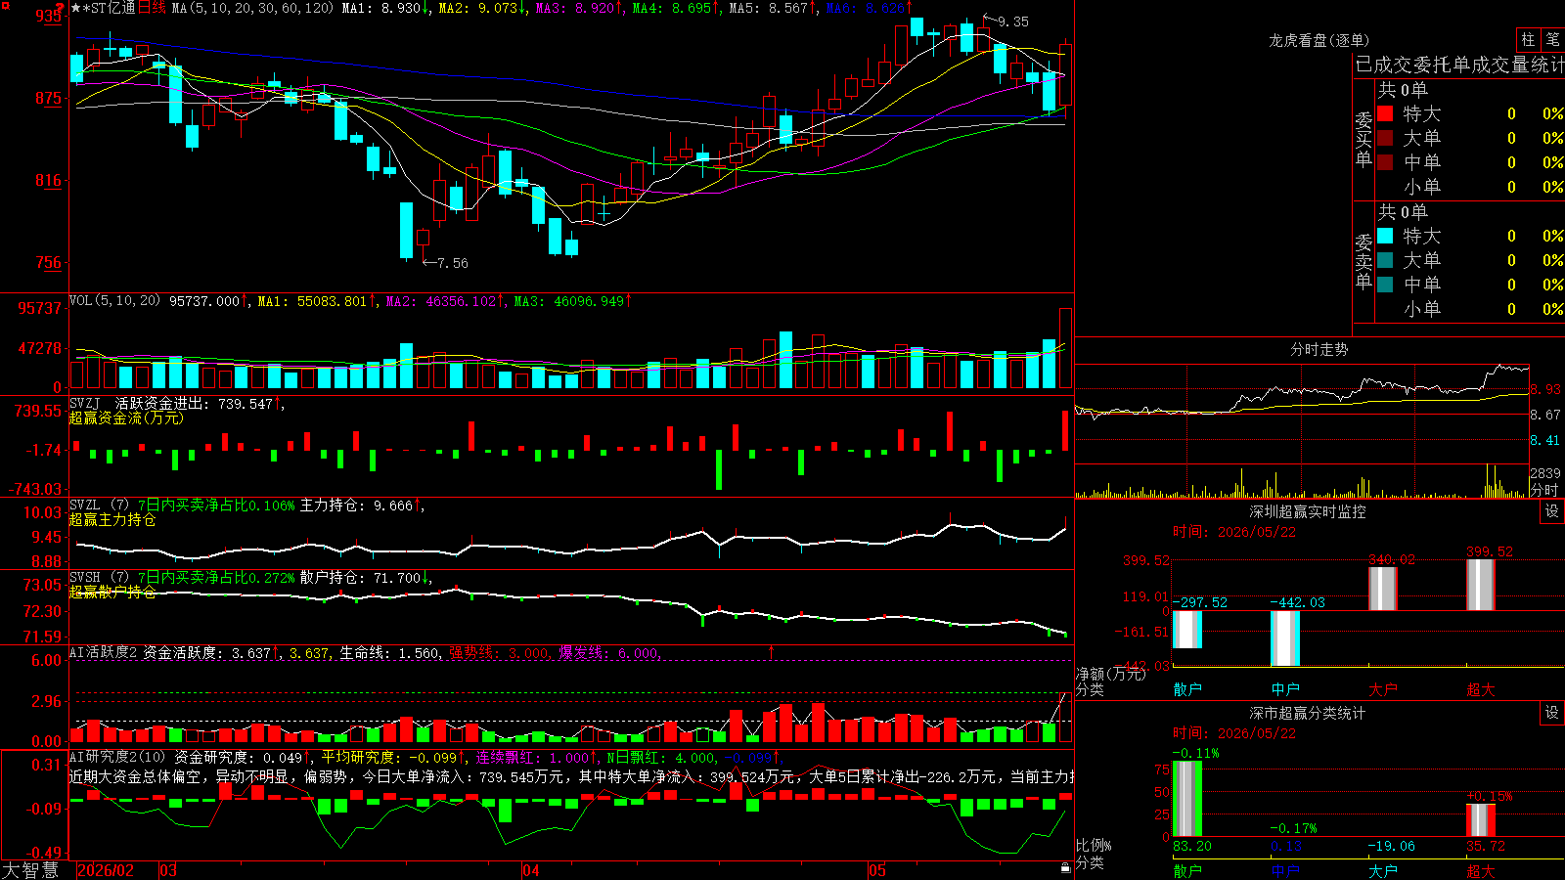This screenshot has width=1565, height=880.
Task: Click the 04 month marker on time axis
Action: point(531,870)
